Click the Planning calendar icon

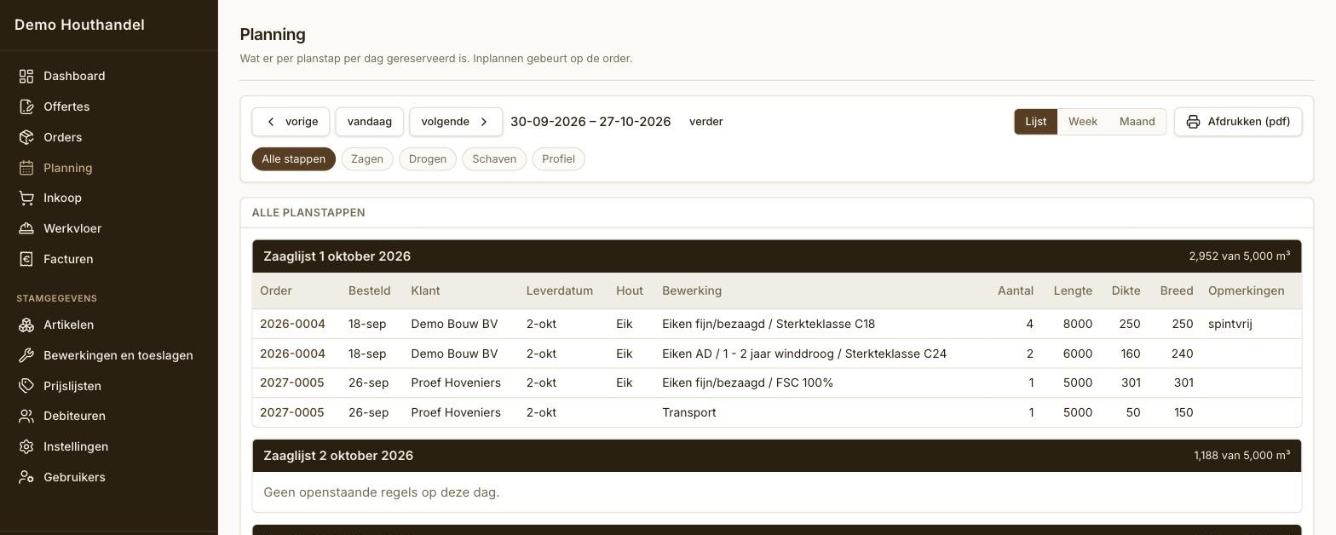pyautogui.click(x=26, y=168)
